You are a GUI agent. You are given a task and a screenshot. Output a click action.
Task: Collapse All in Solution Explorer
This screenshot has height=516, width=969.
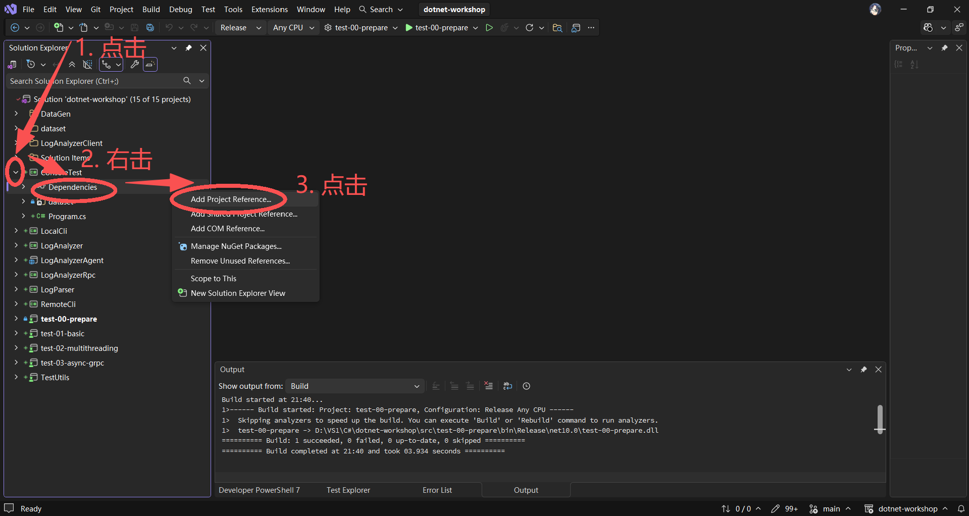click(72, 65)
